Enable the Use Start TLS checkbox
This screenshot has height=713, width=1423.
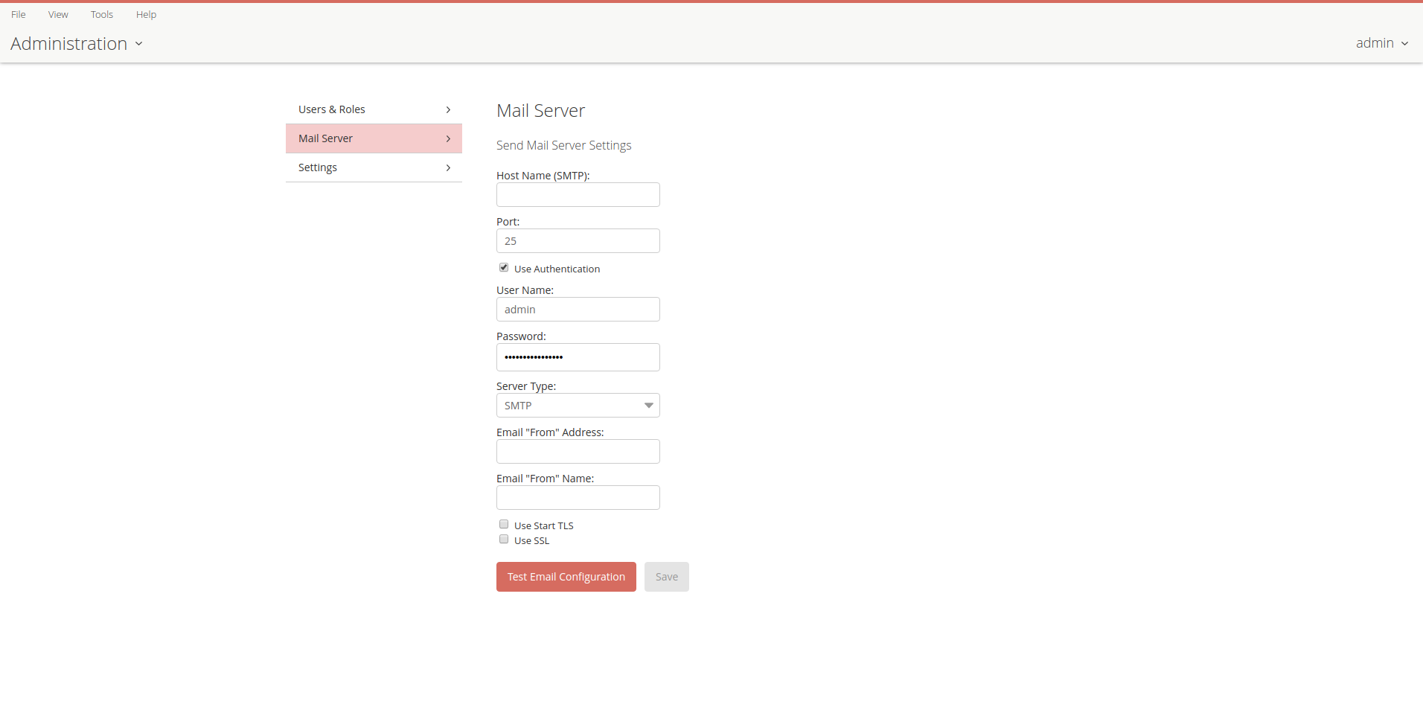coord(504,525)
